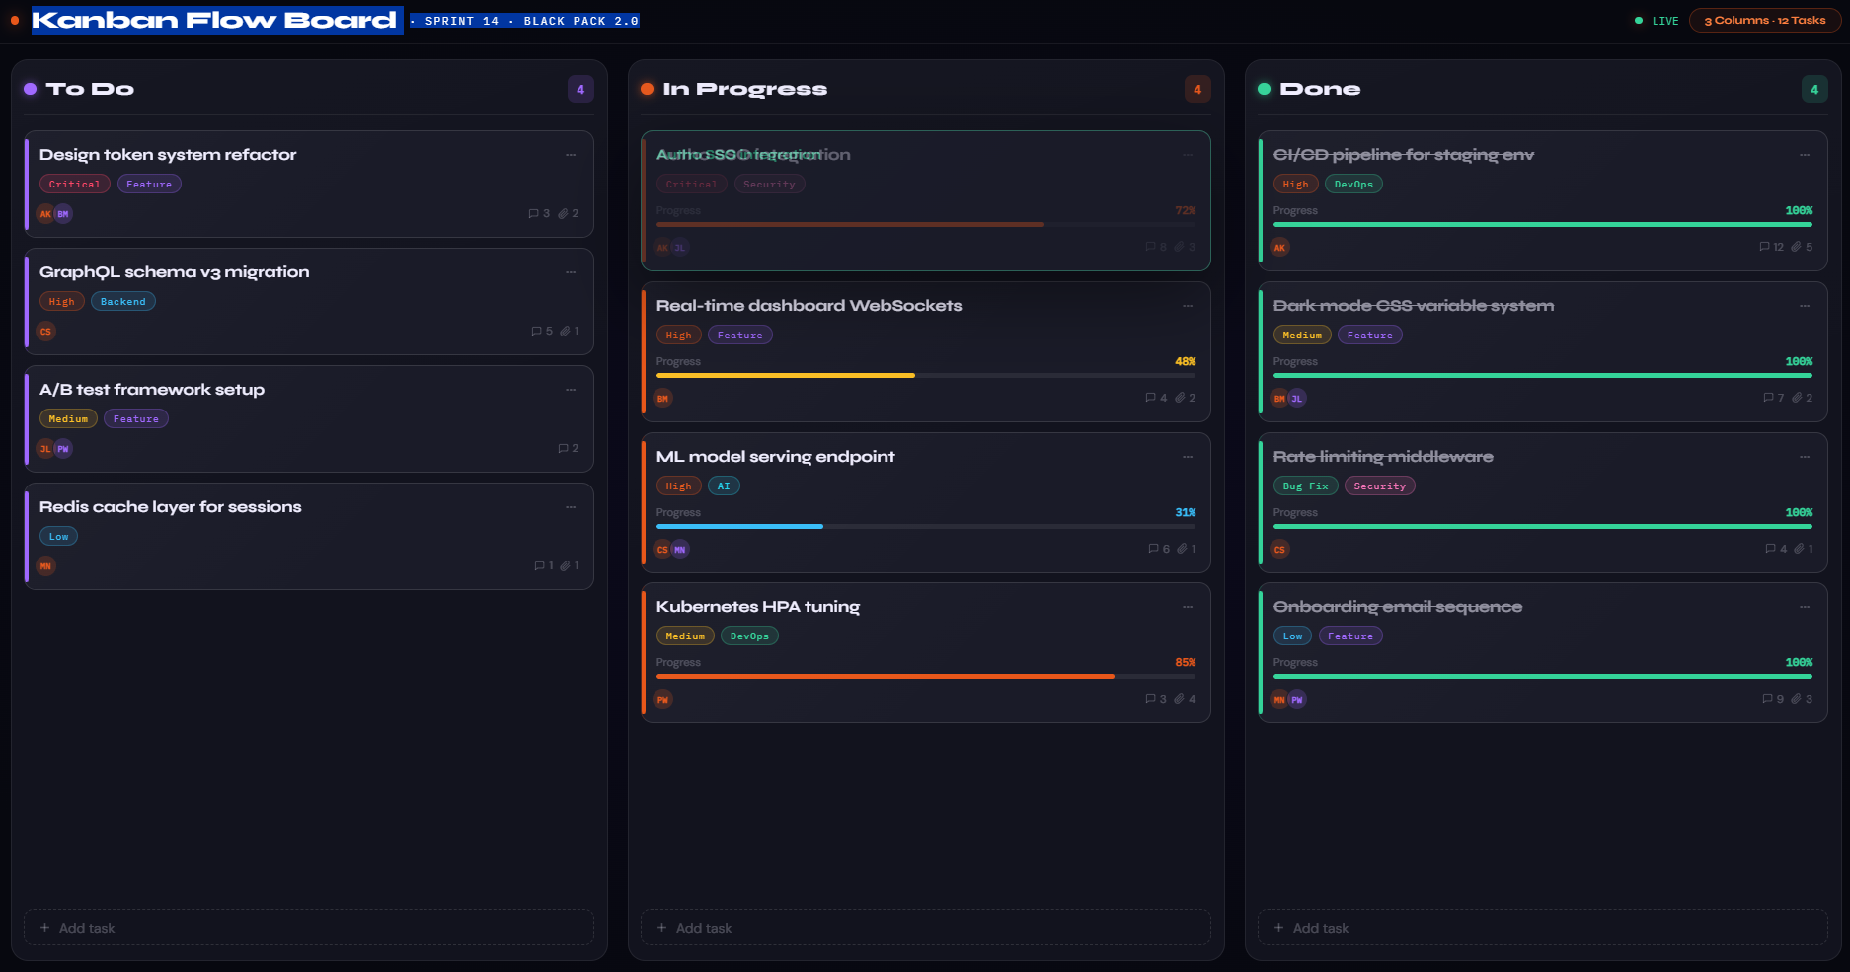The height and width of the screenshot is (972, 1850).
Task: Click the green dot beside the Done header
Action: point(1267,88)
